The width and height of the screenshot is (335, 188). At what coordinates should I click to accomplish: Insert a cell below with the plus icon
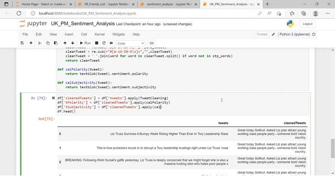click(x=31, y=43)
